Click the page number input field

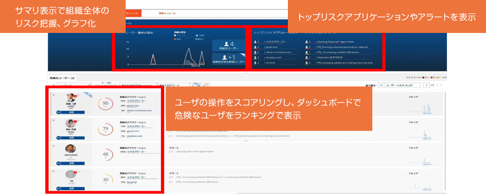tap(427, 85)
